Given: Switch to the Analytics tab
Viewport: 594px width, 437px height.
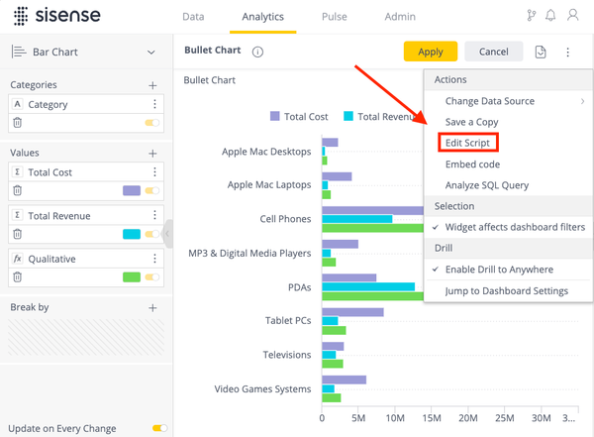Looking at the screenshot, I should click(x=263, y=17).
